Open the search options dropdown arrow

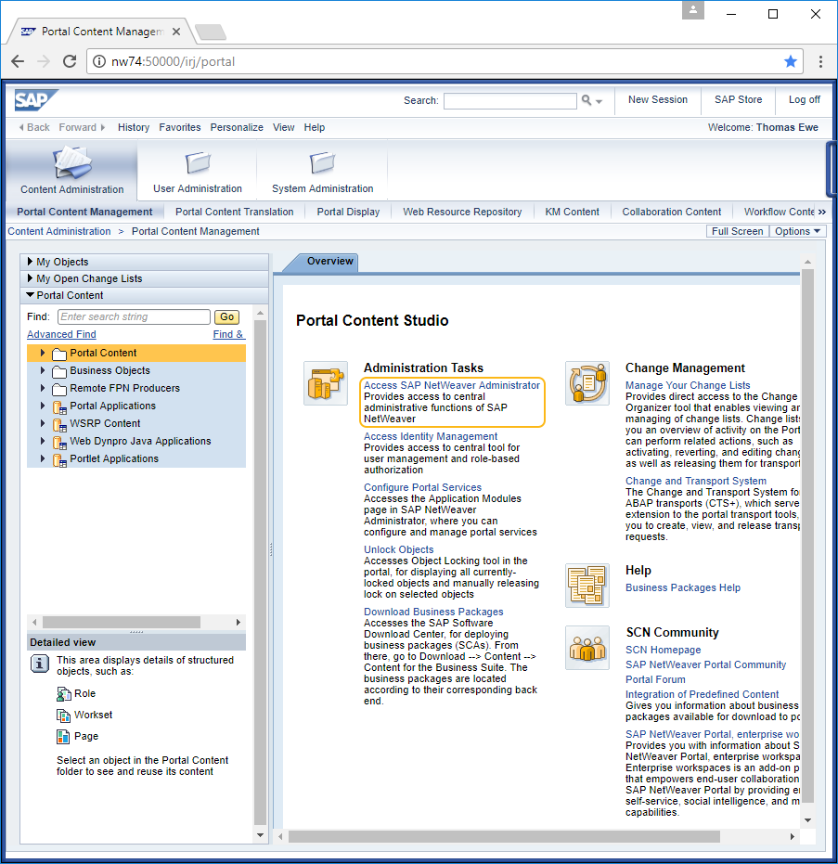599,101
